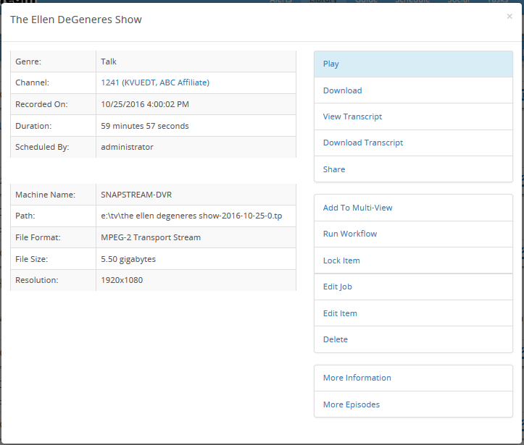Viewport: 524px width, 445px height.
Task: Click the Channel: label
Action: coord(32,82)
